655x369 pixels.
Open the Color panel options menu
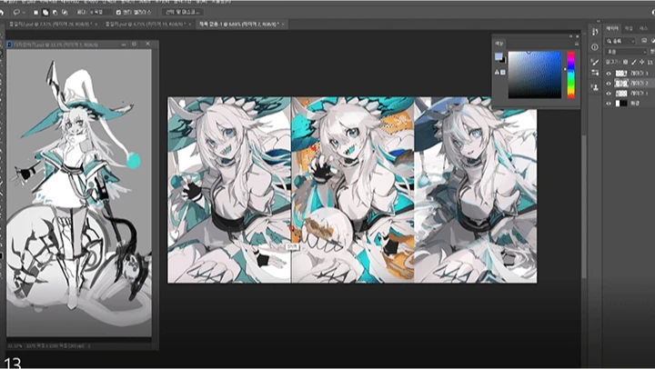[x=577, y=44]
